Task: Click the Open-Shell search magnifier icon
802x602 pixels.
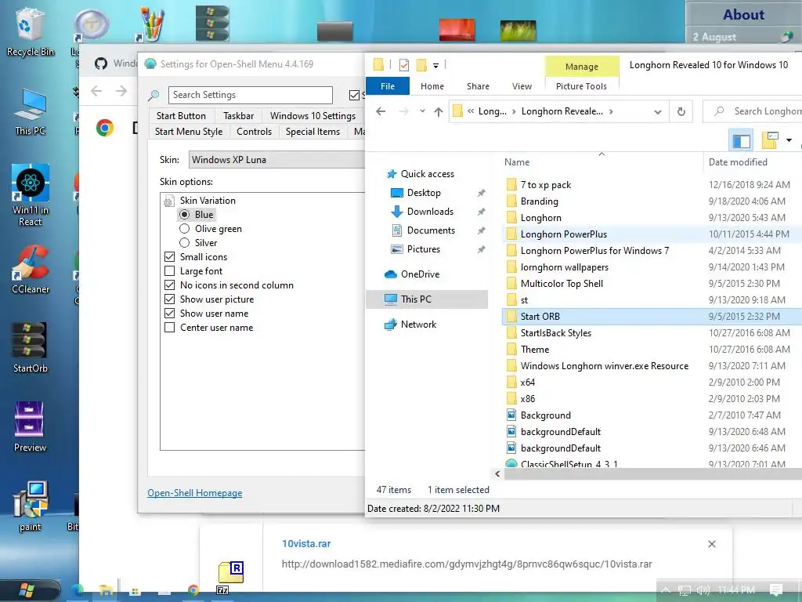Action: (154, 95)
